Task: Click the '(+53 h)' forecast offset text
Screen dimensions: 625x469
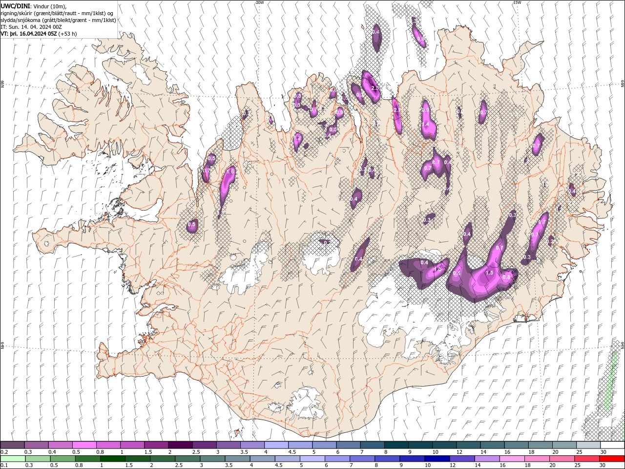Action: click(x=68, y=34)
